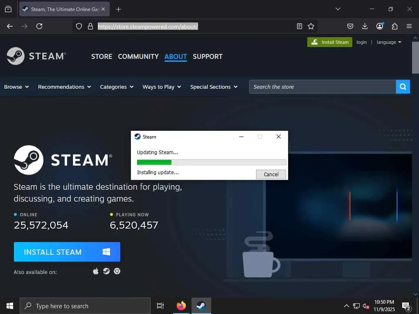The height and width of the screenshot is (314, 419).
Task: Expand the Recommendations dropdown
Action: (x=64, y=87)
